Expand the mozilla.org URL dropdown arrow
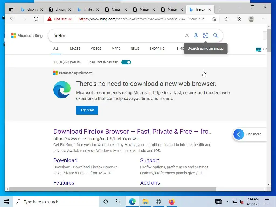 [x=138, y=139]
